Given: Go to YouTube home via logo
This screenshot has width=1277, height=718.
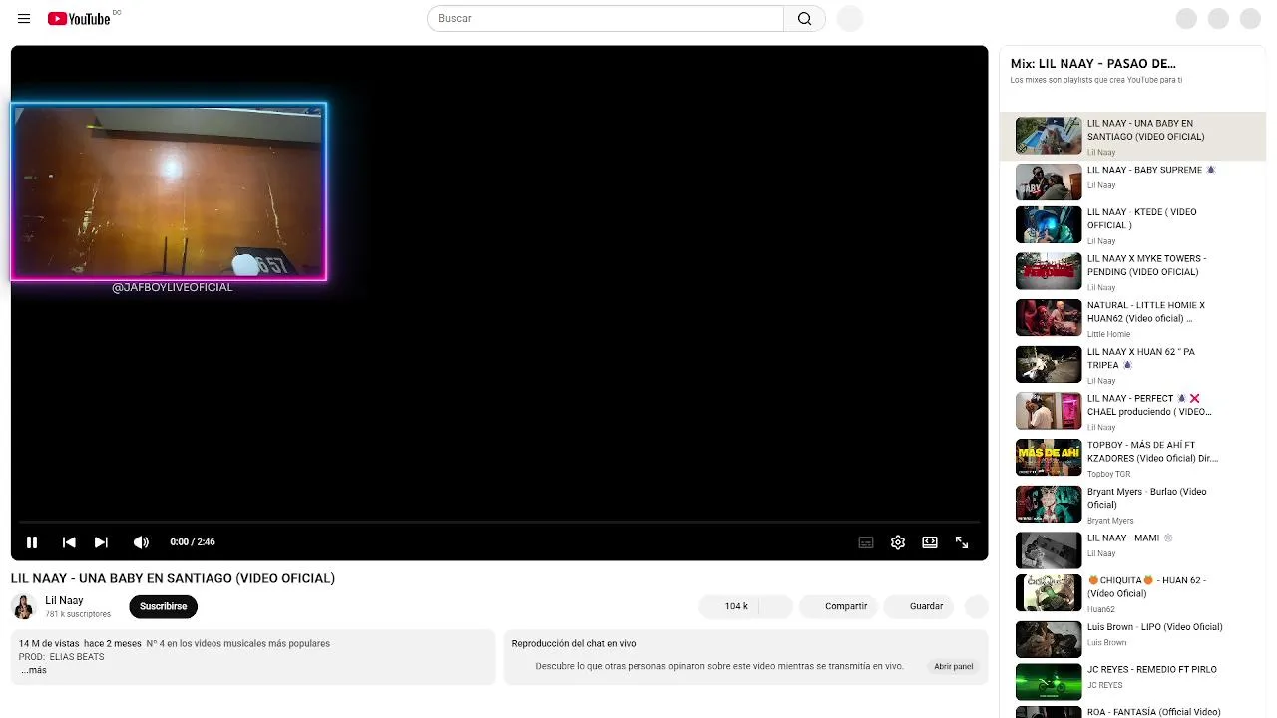Looking at the screenshot, I should click(x=79, y=18).
